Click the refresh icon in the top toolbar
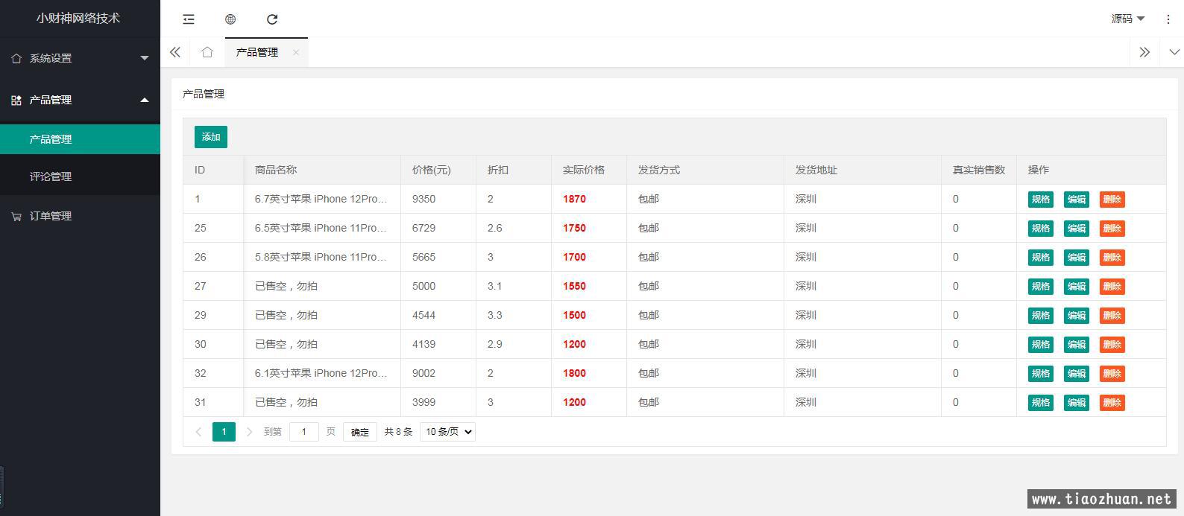The image size is (1184, 516). (x=272, y=19)
